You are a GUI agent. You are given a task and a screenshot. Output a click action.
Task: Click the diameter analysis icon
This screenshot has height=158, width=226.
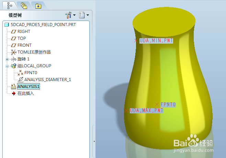21,80
